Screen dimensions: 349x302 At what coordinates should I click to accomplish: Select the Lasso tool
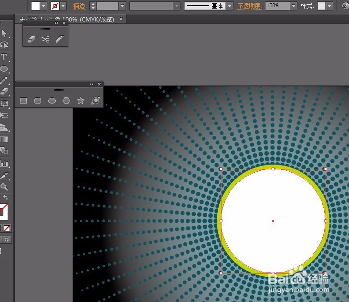click(x=4, y=45)
